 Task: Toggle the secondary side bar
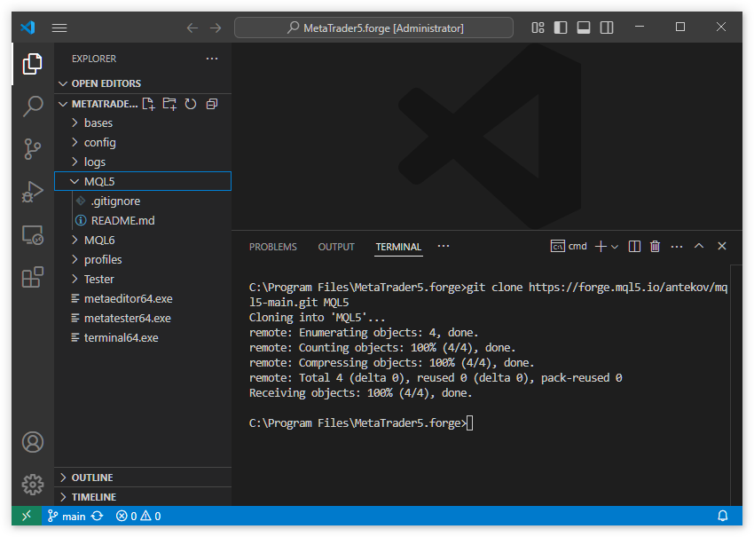tap(607, 28)
